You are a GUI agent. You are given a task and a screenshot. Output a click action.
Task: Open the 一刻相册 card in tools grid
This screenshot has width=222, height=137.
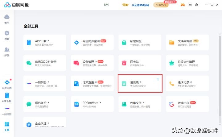(45, 84)
